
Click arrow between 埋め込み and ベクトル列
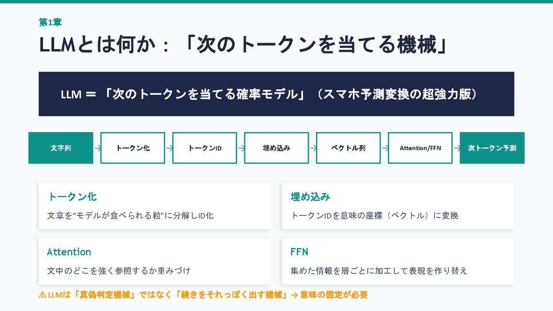pos(313,148)
